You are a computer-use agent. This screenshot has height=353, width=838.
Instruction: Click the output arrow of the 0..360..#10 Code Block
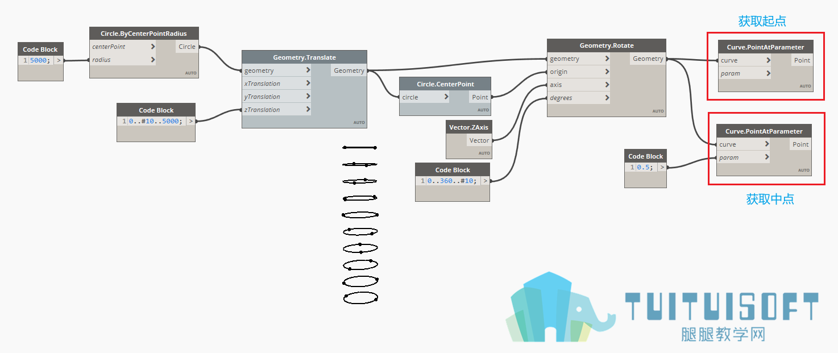[x=485, y=181]
